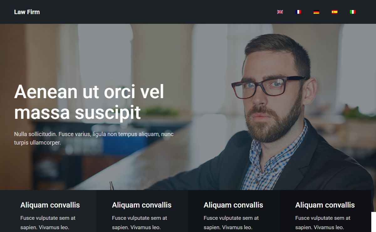Select the Italian flag language icon
The image size is (376, 232).
(x=353, y=12)
